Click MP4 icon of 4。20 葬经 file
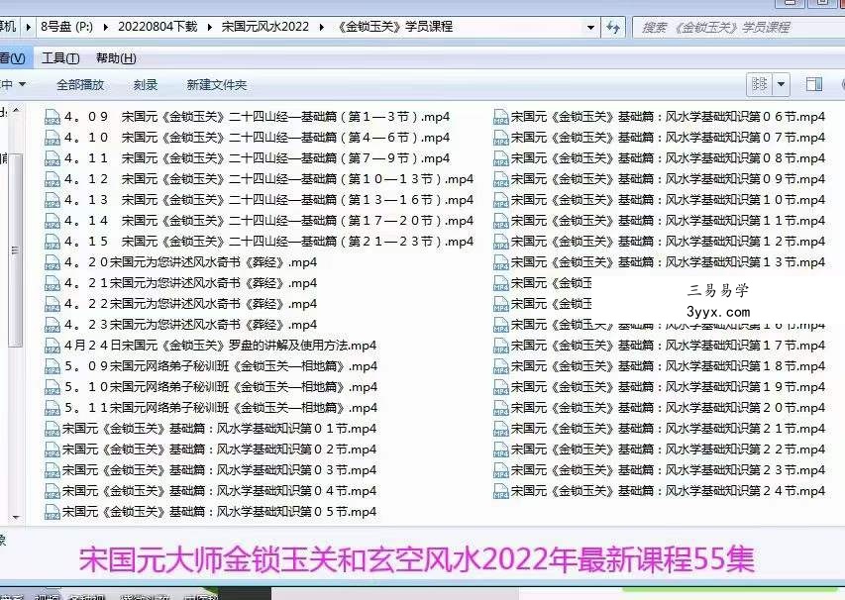This screenshot has height=600, width=845. pyautogui.click(x=53, y=262)
